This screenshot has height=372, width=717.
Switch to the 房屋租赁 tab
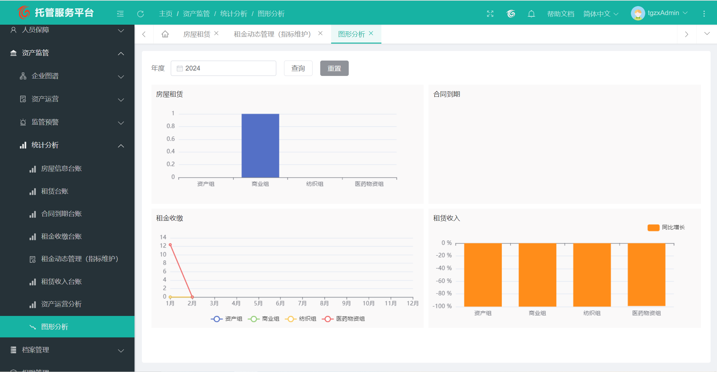coord(197,34)
